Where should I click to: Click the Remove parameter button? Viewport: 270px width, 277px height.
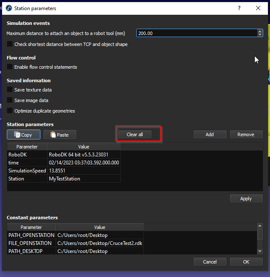246,134
